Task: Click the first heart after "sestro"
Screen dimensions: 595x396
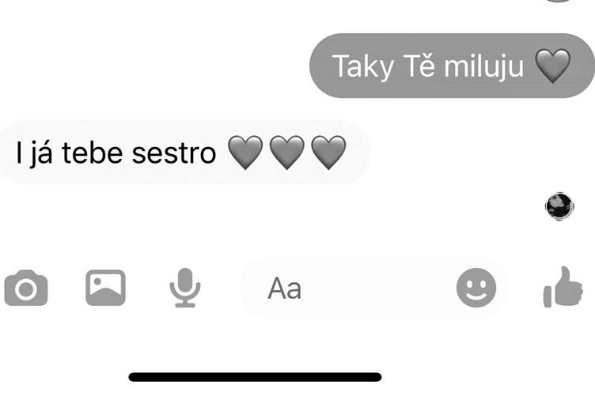Action: point(245,153)
